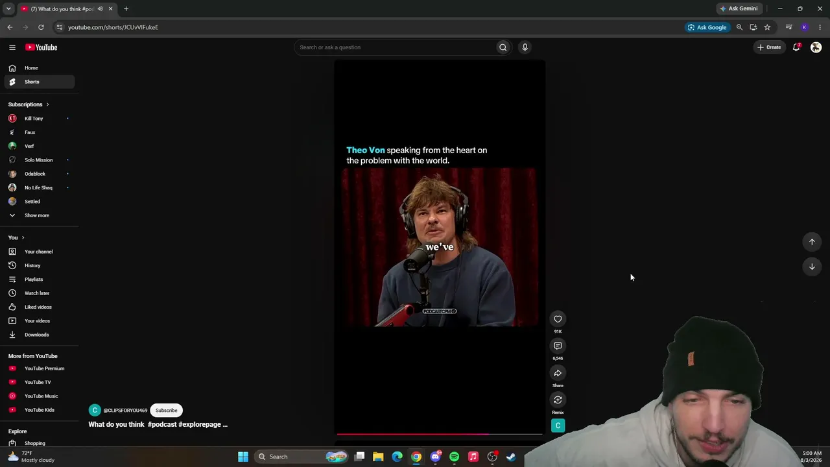Open the channel avatar under Remix
This screenshot has height=467, width=830.
coord(558,425)
